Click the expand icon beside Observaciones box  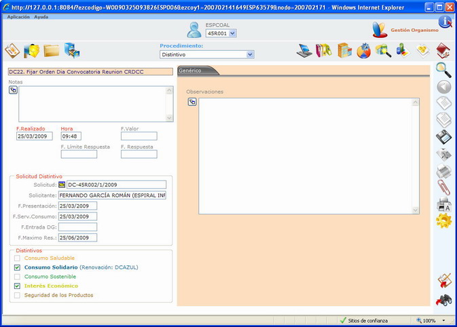pos(192,102)
